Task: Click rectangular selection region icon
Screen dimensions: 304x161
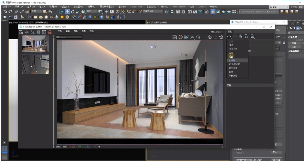Action: pyautogui.click(x=56, y=12)
